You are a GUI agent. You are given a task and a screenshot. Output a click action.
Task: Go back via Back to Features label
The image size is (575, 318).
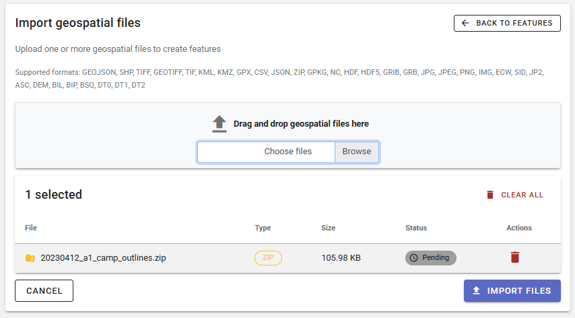pos(514,23)
